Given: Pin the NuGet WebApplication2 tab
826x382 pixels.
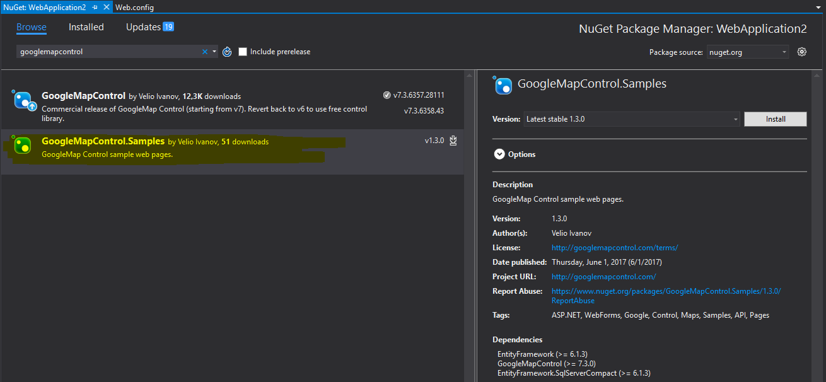Looking at the screenshot, I should pyautogui.click(x=95, y=7).
